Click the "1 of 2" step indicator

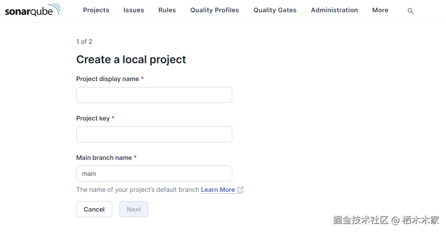tap(84, 42)
